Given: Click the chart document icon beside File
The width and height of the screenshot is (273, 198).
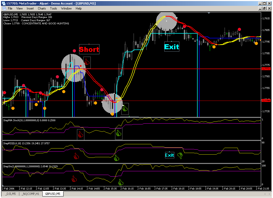Looking at the screenshot, I should click(x=4, y=8).
